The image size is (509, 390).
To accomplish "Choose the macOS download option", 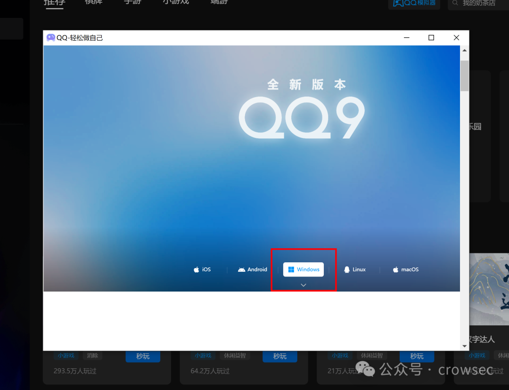I will (x=406, y=269).
